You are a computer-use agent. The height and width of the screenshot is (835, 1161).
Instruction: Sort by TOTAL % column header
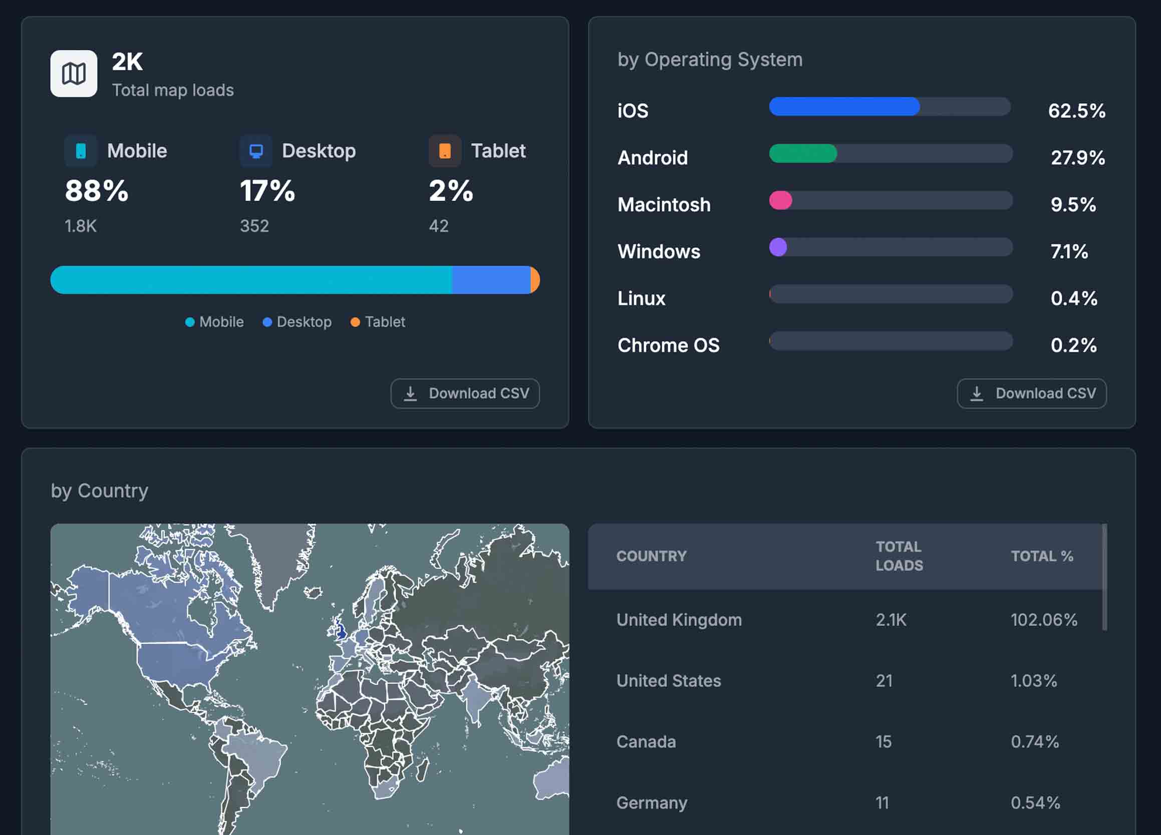(1042, 556)
